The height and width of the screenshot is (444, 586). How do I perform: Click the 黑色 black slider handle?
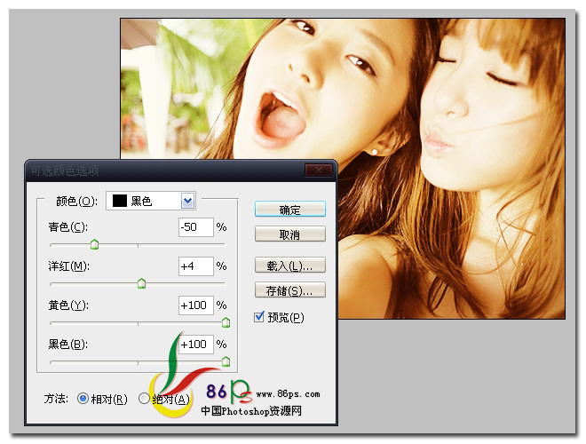[x=225, y=361]
